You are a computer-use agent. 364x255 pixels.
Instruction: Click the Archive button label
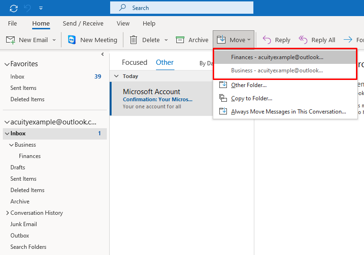tap(198, 40)
